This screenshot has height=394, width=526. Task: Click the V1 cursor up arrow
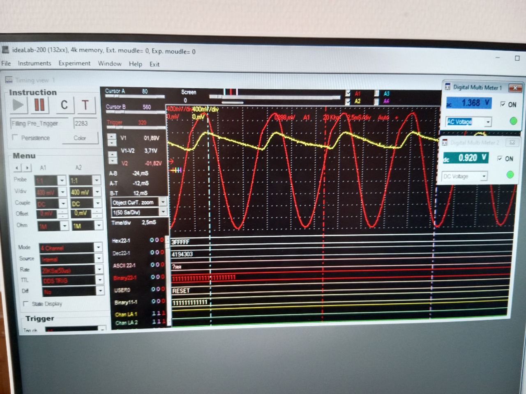click(x=112, y=136)
